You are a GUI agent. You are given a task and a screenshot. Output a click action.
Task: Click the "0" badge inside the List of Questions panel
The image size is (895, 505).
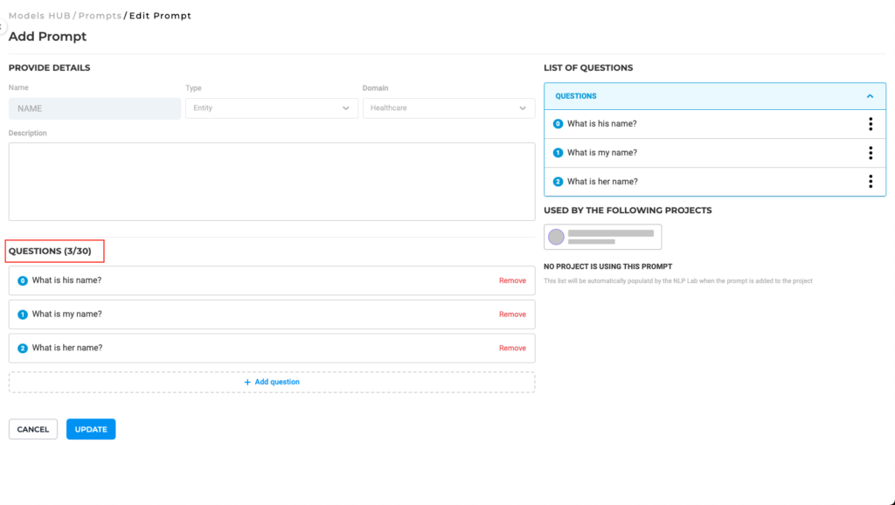557,123
